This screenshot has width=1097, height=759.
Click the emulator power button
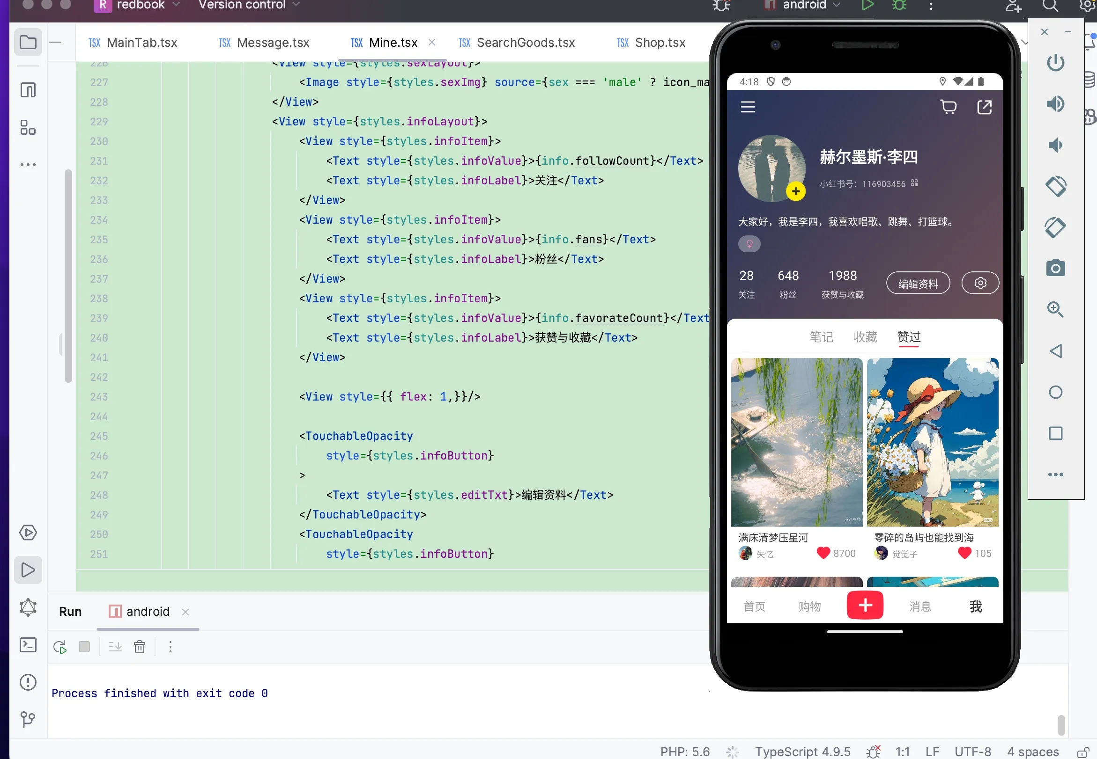pos(1055,62)
